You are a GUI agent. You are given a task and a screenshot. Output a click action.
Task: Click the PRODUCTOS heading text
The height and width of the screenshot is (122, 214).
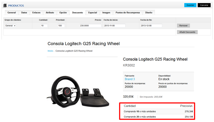click(x=16, y=6)
